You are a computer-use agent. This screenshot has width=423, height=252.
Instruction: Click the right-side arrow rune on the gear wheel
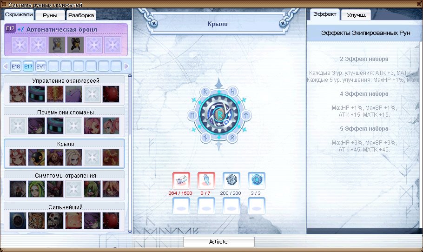click(246, 115)
